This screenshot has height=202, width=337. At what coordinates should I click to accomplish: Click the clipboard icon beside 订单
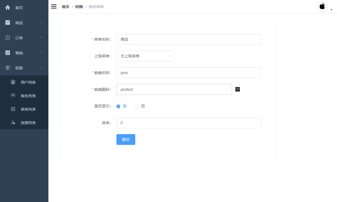point(8,38)
